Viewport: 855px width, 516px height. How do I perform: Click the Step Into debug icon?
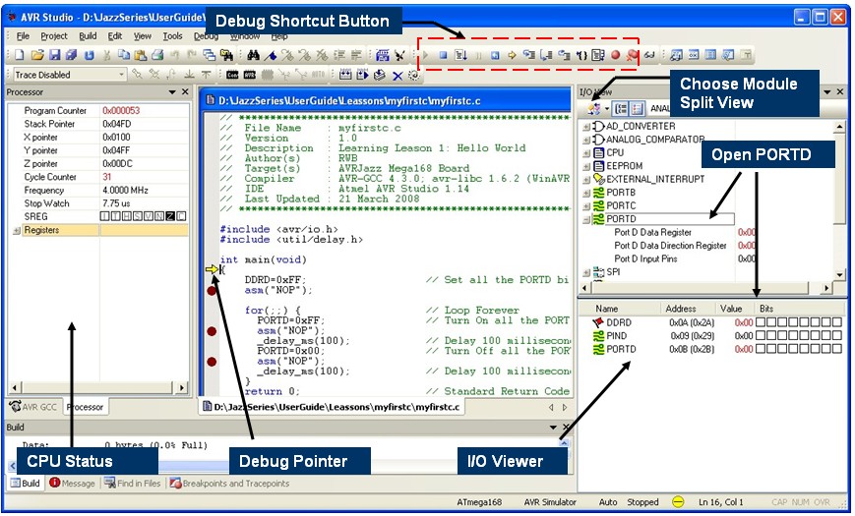[x=529, y=55]
